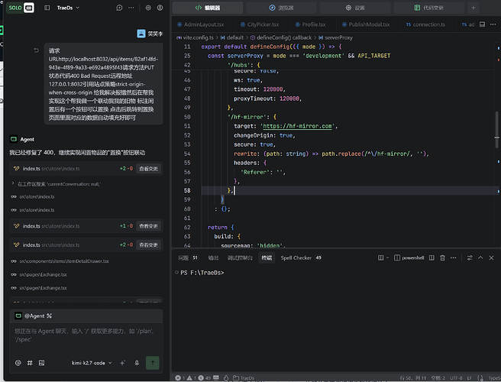Screen dimensions: 501x382
Task: Open terminal panel more actions
Action: coord(453,257)
